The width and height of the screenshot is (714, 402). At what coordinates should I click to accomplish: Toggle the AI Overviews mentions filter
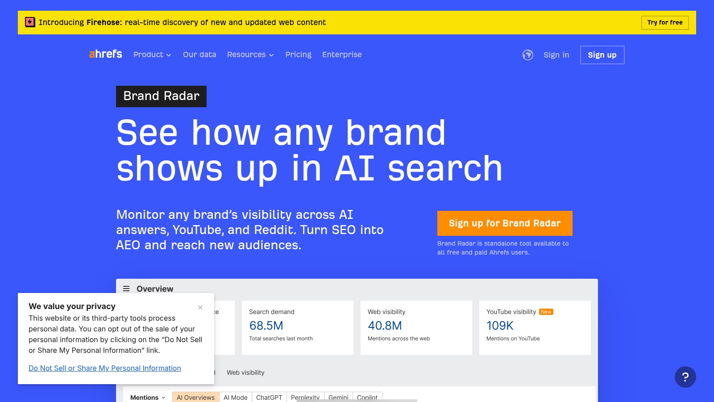click(x=195, y=397)
